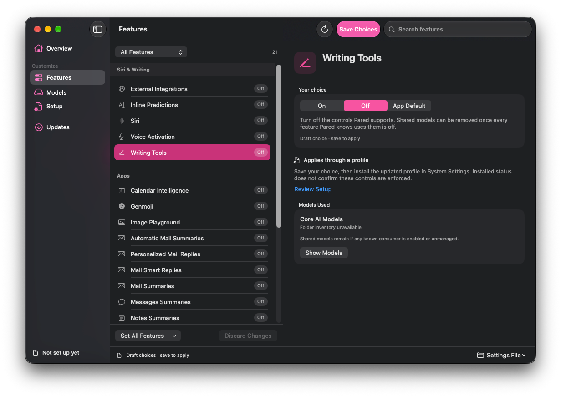Open the Updates section

(67, 127)
